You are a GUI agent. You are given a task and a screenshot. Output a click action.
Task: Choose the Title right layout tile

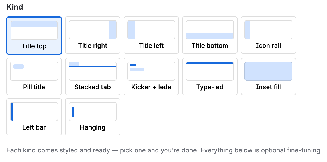pos(93,35)
